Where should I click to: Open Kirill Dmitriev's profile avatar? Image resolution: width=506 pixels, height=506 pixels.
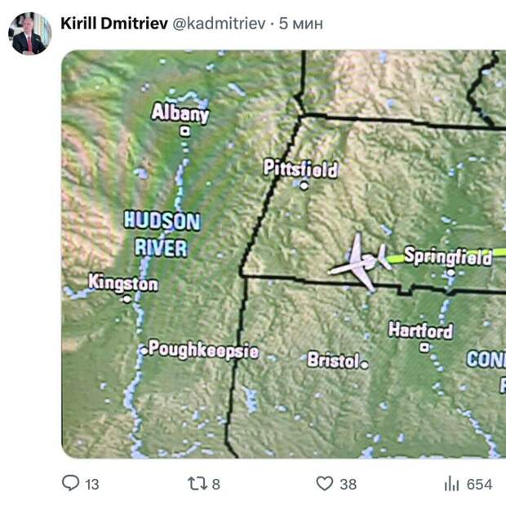pos(29,33)
